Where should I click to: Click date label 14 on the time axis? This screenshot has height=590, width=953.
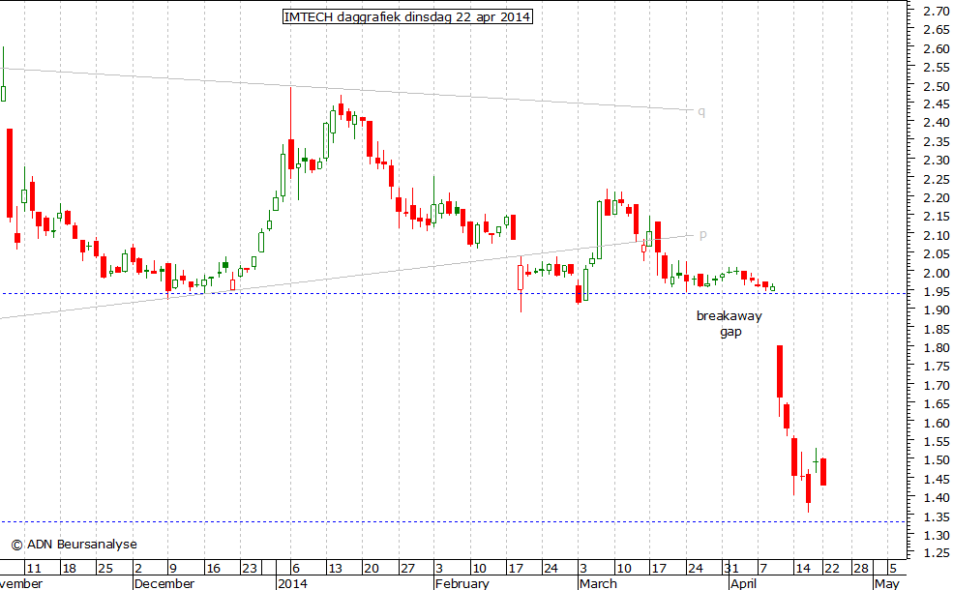pos(803,568)
